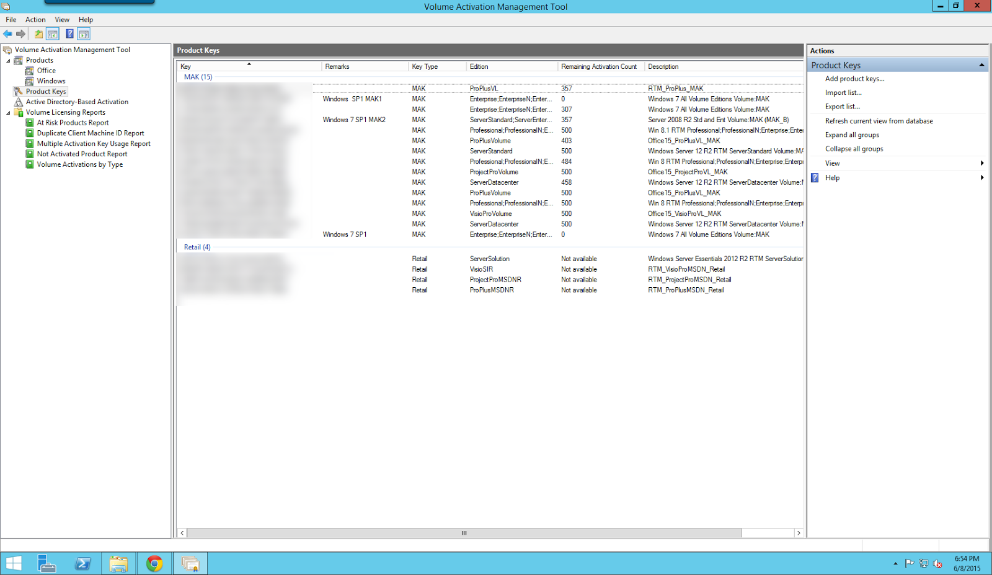Click the Windows node icon

29,81
